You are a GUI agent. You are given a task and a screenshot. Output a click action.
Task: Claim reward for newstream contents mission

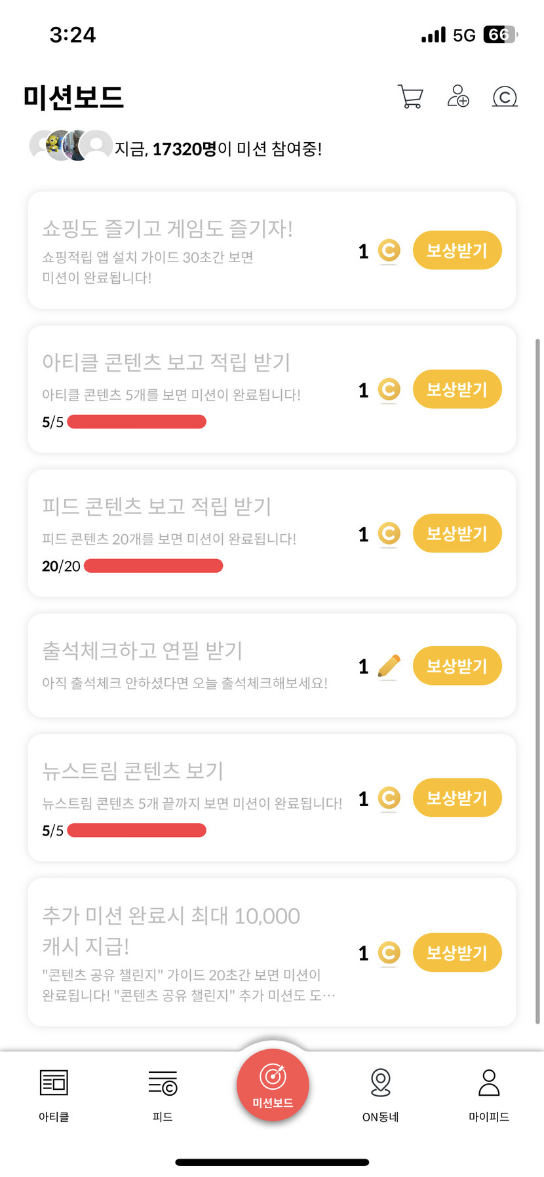click(x=457, y=798)
